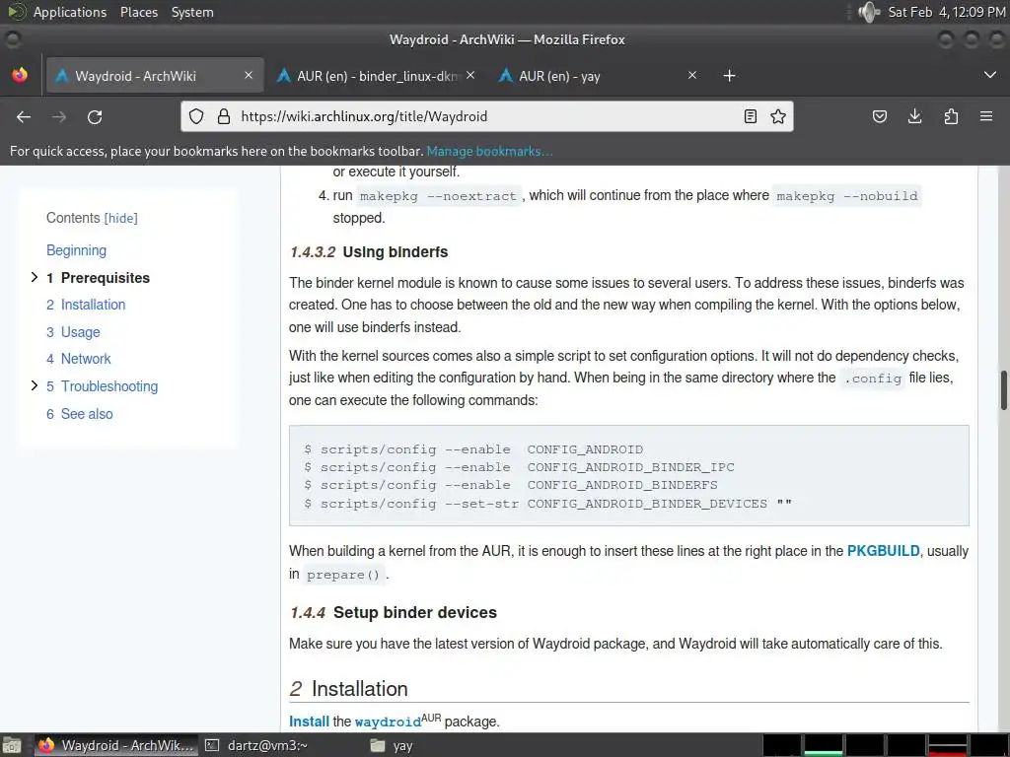Image resolution: width=1010 pixels, height=757 pixels.
Task: Open the Extensions menu
Action: pos(951,116)
